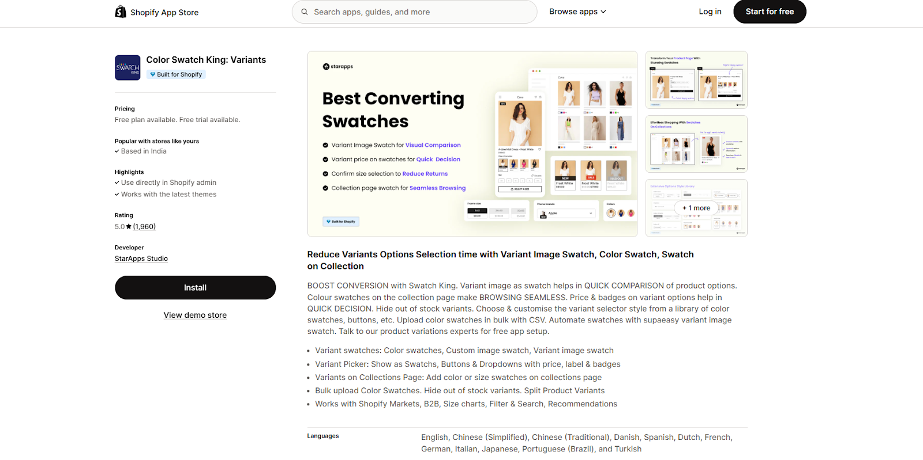Click the Reduce Variants Options Selection heading
Image resolution: width=923 pixels, height=460 pixels.
click(x=500, y=260)
